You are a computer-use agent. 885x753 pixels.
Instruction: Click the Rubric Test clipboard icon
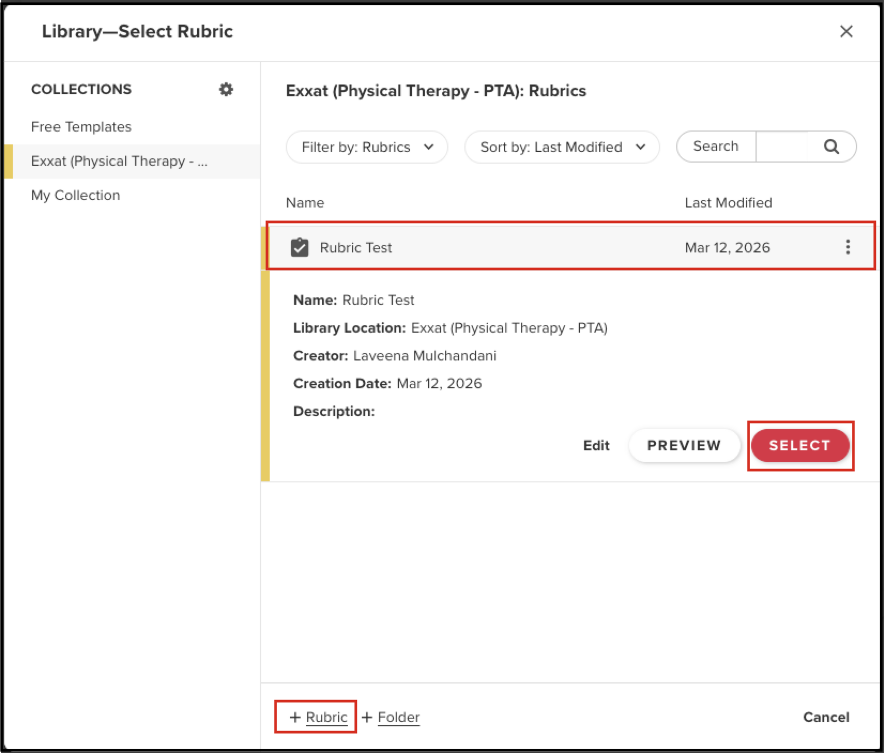point(300,247)
